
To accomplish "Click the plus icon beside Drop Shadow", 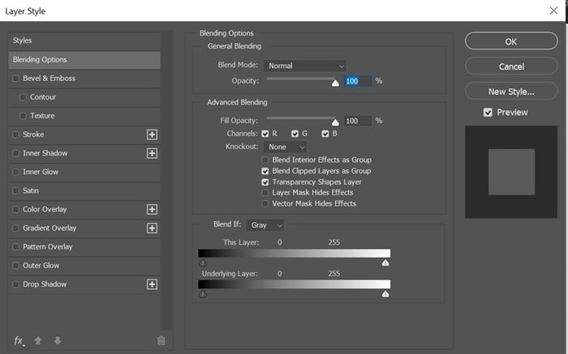I will 152,284.
